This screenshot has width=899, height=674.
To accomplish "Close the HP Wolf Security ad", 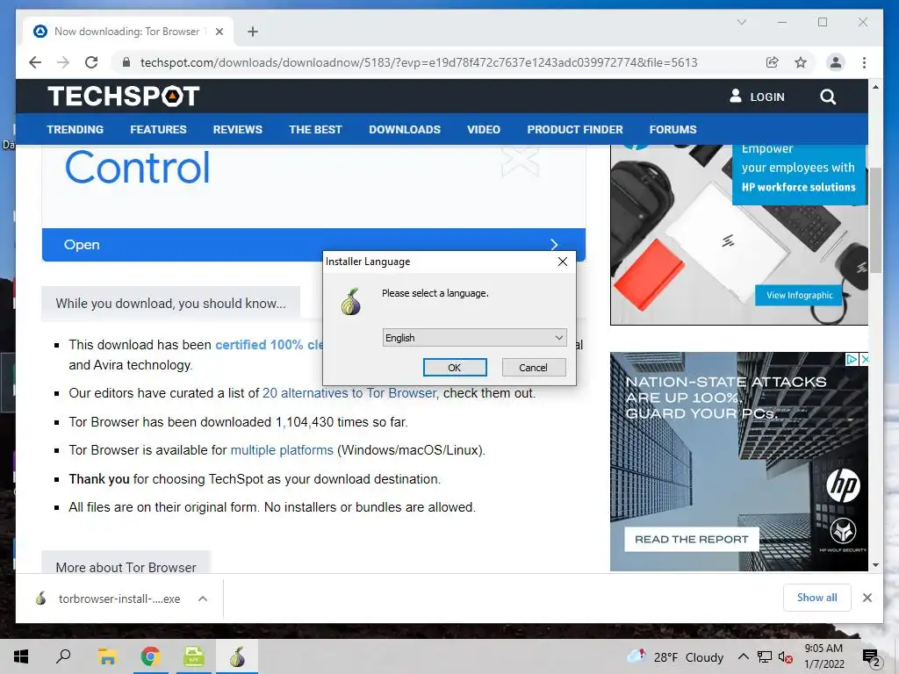I will (x=865, y=359).
